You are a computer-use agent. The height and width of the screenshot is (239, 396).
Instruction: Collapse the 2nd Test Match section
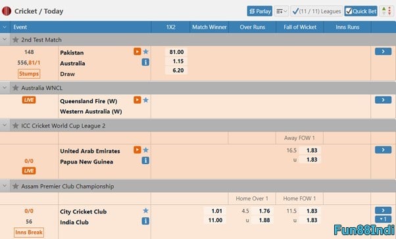tap(5, 39)
